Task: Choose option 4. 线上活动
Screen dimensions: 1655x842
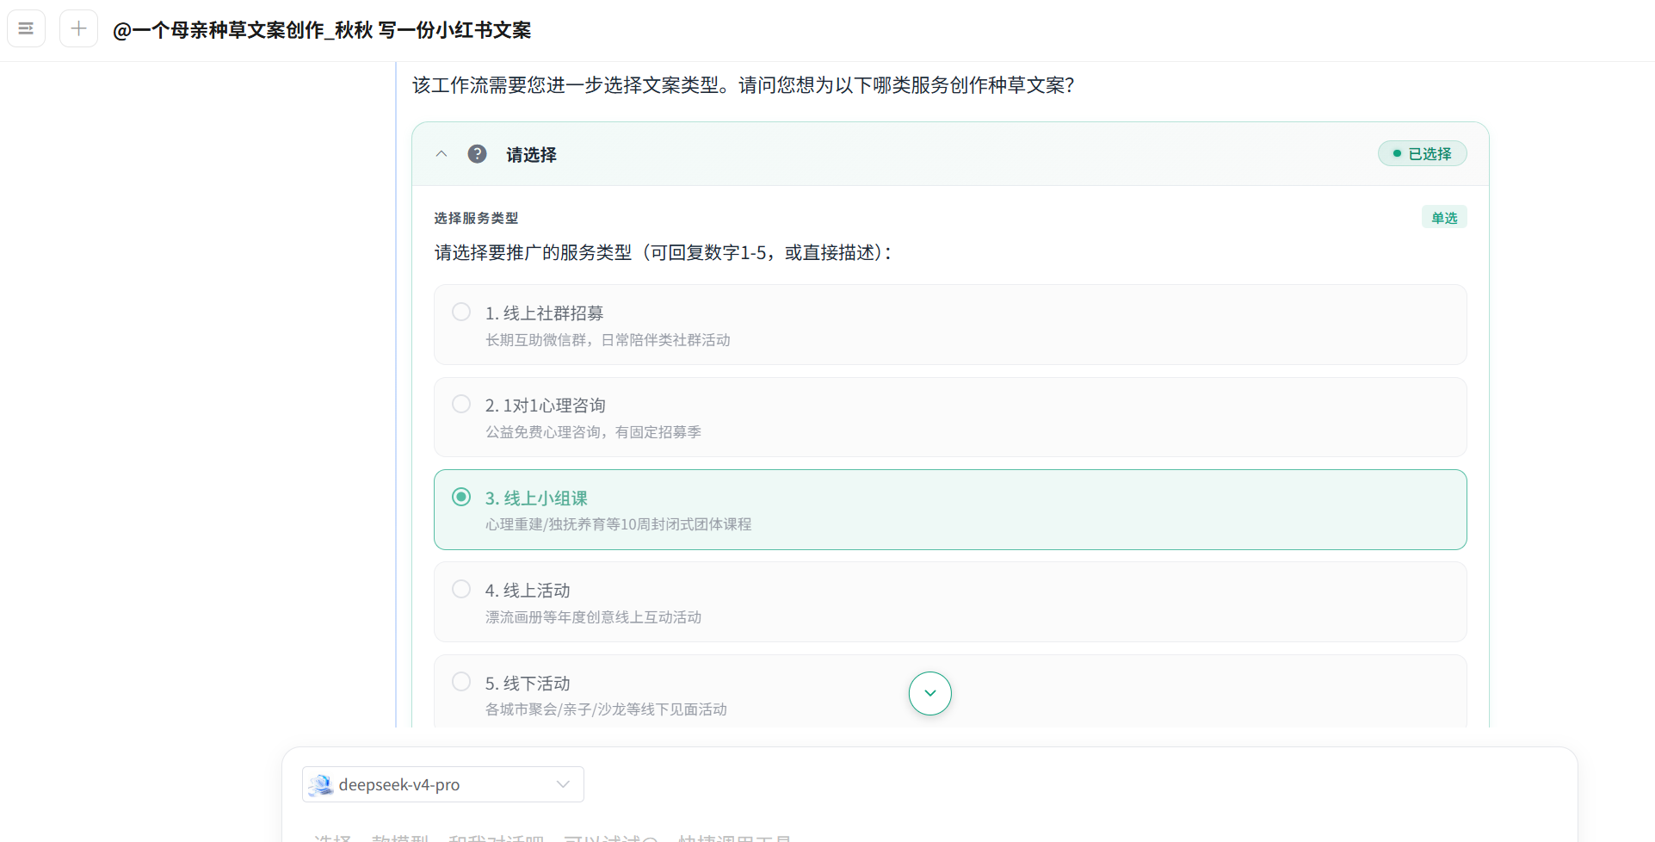Action: coord(950,602)
